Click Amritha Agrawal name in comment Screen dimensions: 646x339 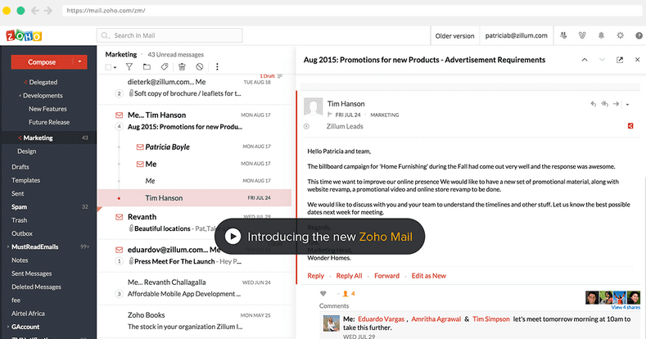pos(436,319)
